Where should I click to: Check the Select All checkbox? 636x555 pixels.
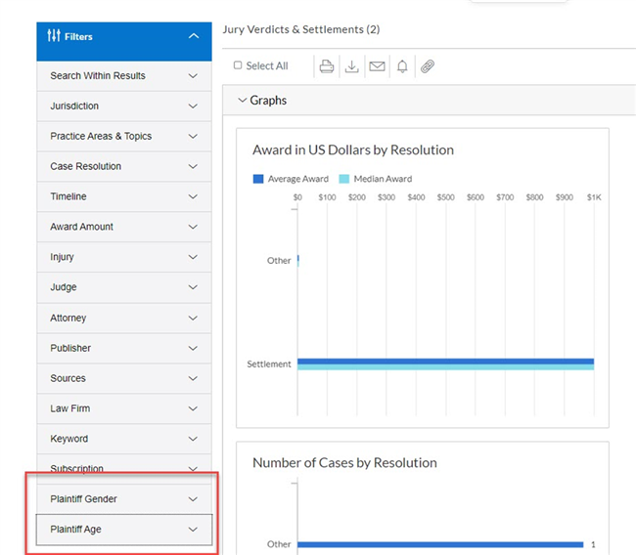pos(238,65)
